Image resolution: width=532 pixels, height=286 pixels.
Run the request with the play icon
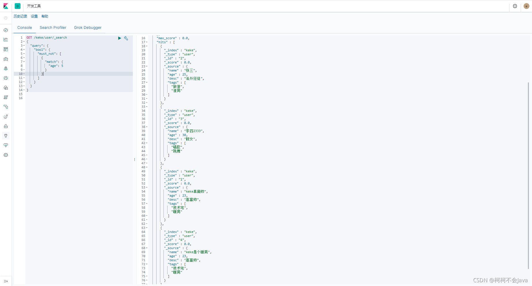click(x=120, y=38)
